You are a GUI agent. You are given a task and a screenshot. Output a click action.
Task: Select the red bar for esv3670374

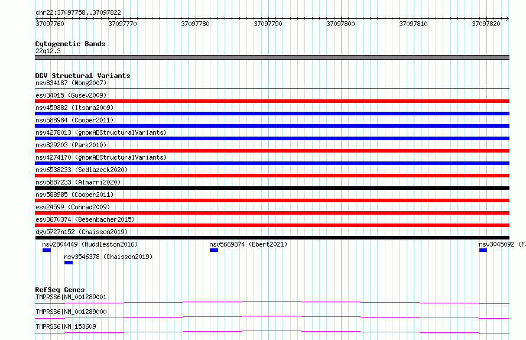point(272,225)
